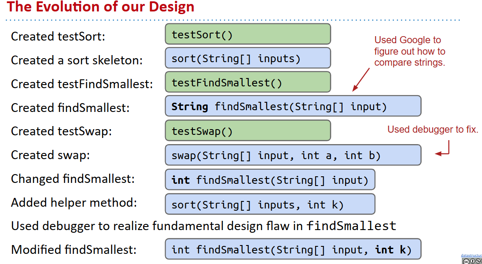Select the sort(String[] inputs, int k) box
482x264 pixels.
coord(270,204)
